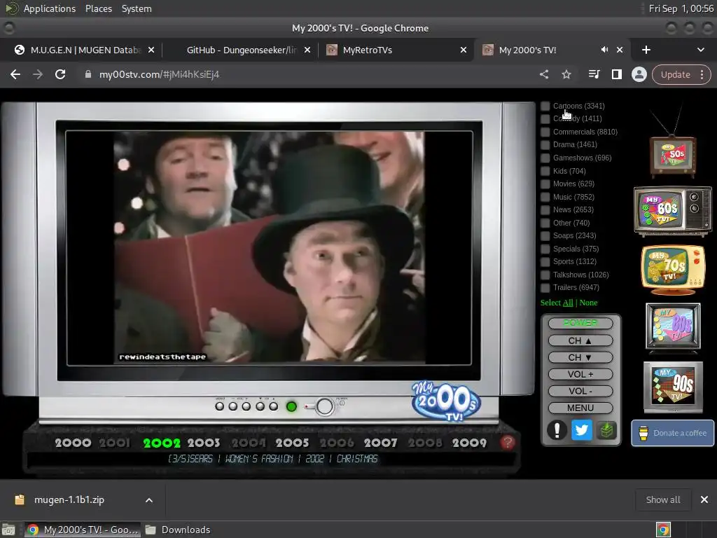The image size is (717, 538).
Task: Mute tab via speaker icon on My 2000's TV tab
Action: pos(604,50)
